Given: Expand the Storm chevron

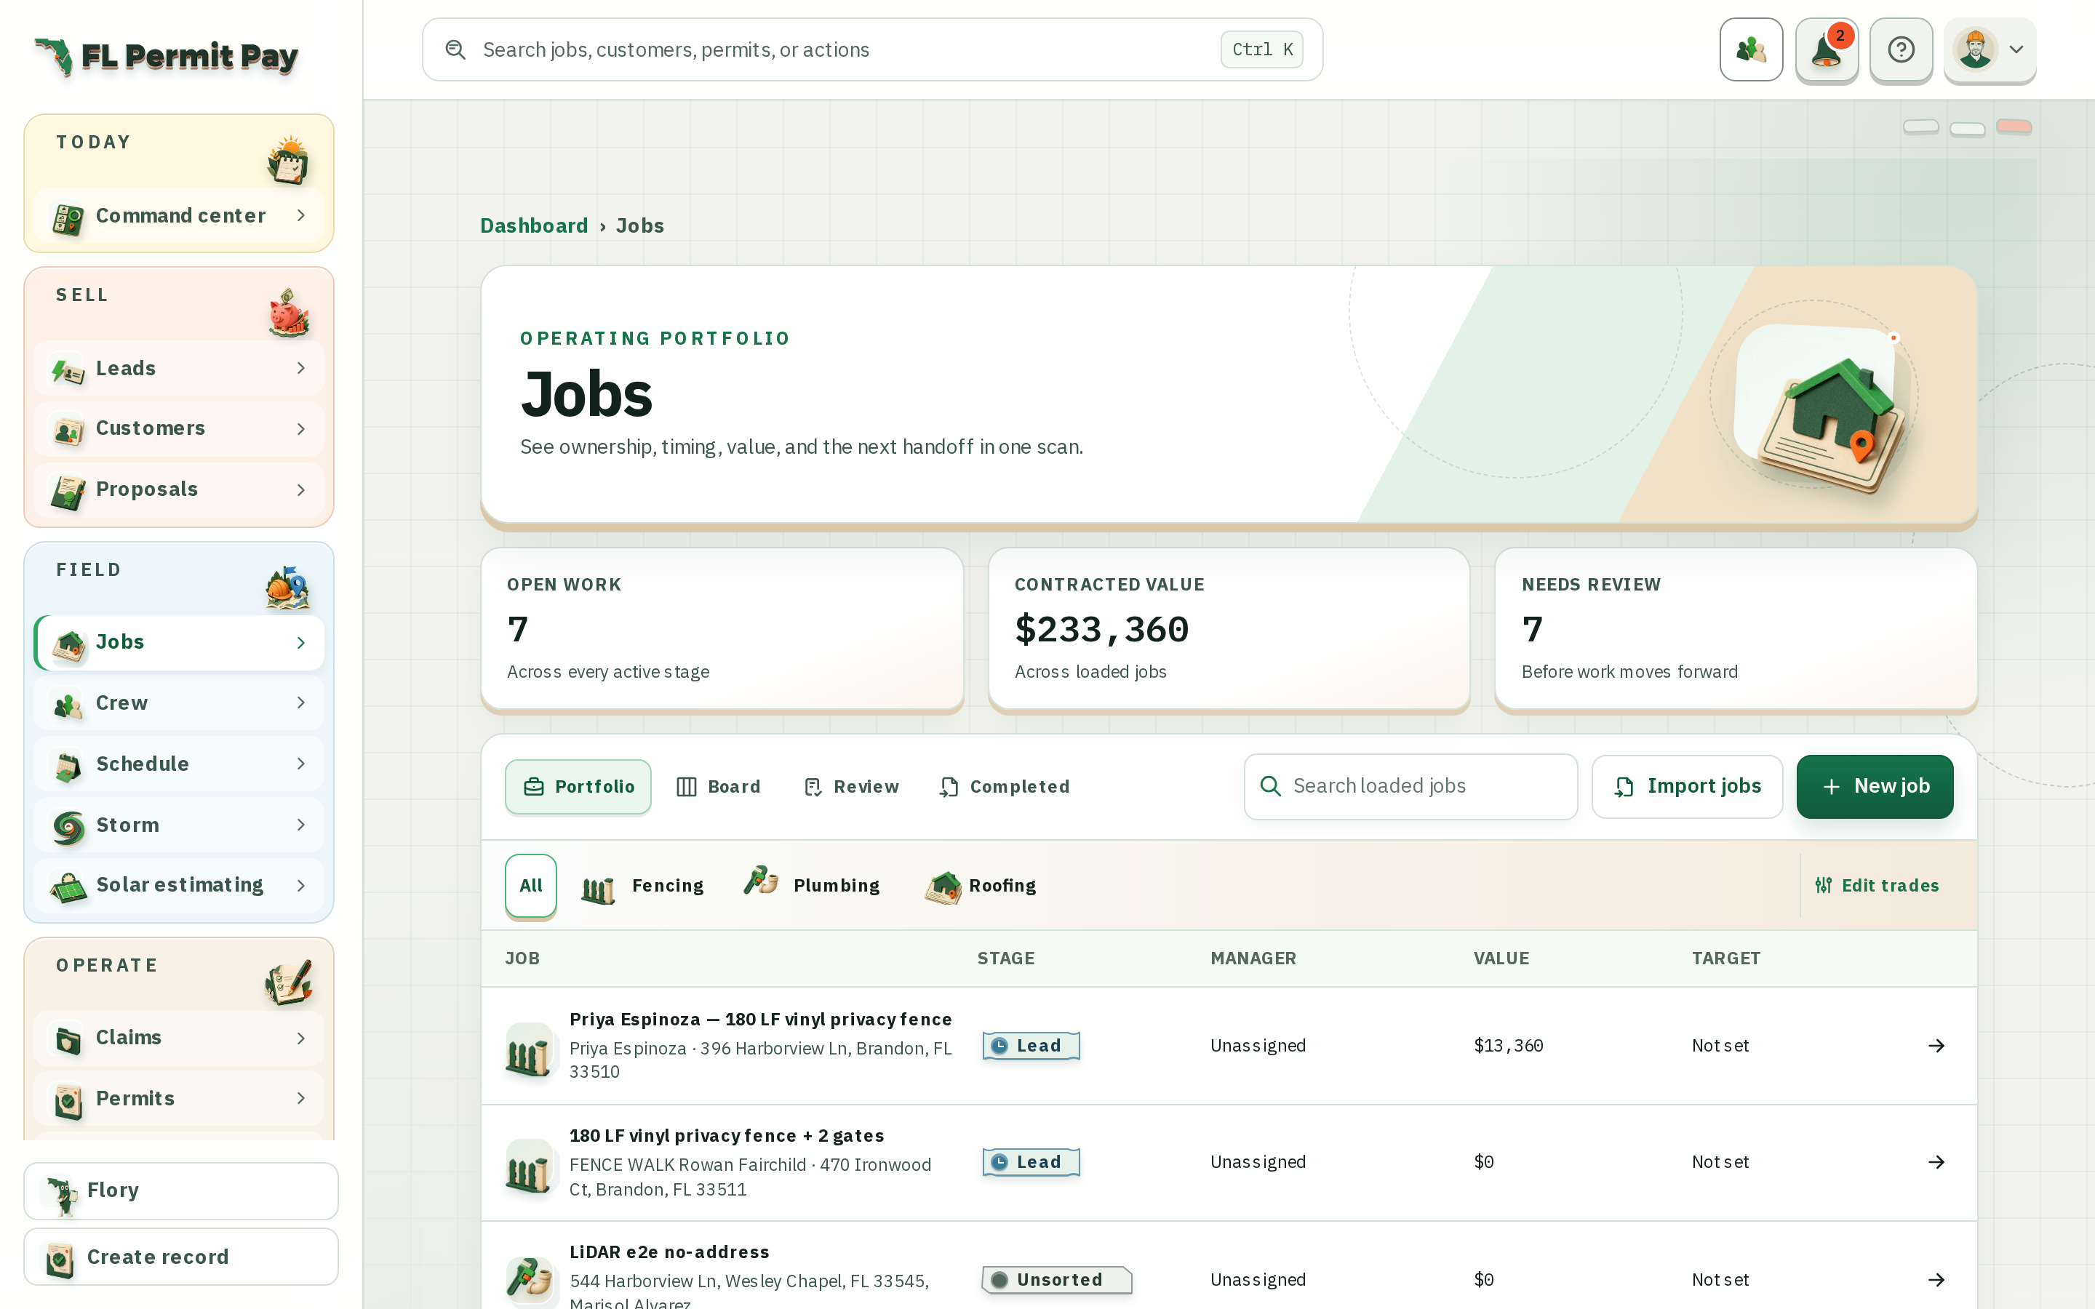Looking at the screenshot, I should [300, 825].
